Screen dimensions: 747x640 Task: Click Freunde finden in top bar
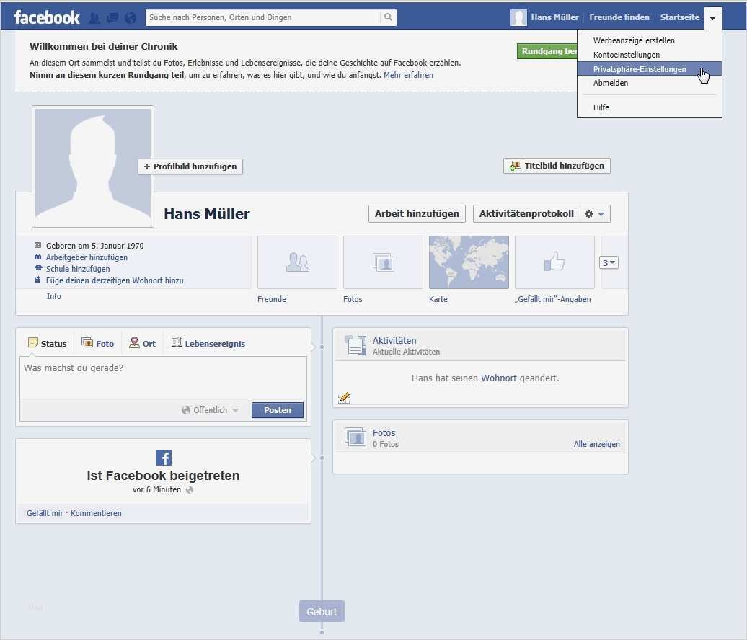619,17
